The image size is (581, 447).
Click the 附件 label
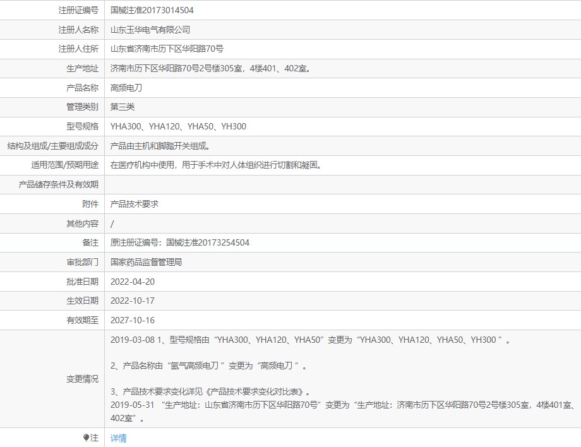pyautogui.click(x=90, y=204)
